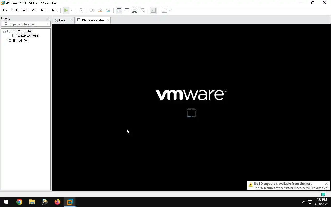This screenshot has width=331, height=207.
Task: Close the Windows 7 x64 tab
Action: click(x=108, y=20)
